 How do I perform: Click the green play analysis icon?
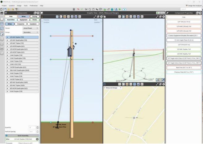coord(120,9)
